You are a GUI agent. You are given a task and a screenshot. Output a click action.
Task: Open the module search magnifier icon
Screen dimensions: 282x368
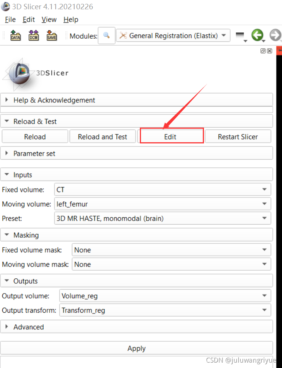click(107, 36)
